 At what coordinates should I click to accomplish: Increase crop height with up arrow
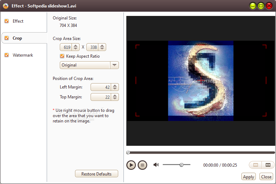coord(102,46)
